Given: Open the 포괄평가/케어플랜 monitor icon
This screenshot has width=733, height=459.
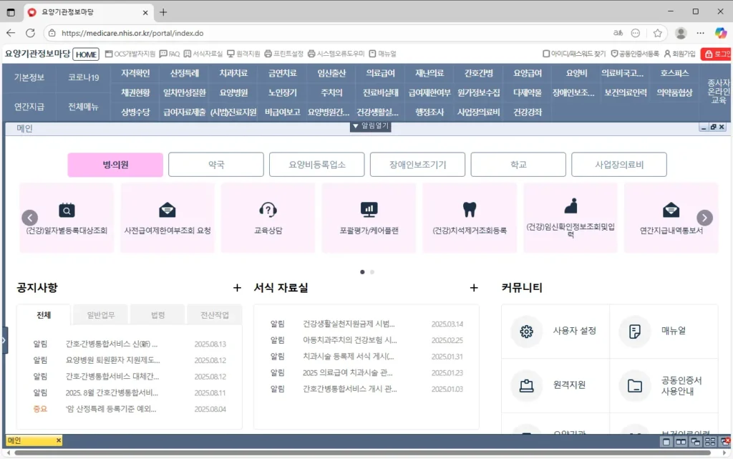Looking at the screenshot, I should pyautogui.click(x=369, y=210).
